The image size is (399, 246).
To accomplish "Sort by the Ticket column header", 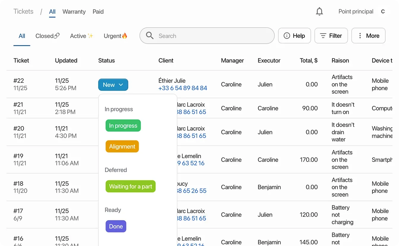I will point(21,61).
